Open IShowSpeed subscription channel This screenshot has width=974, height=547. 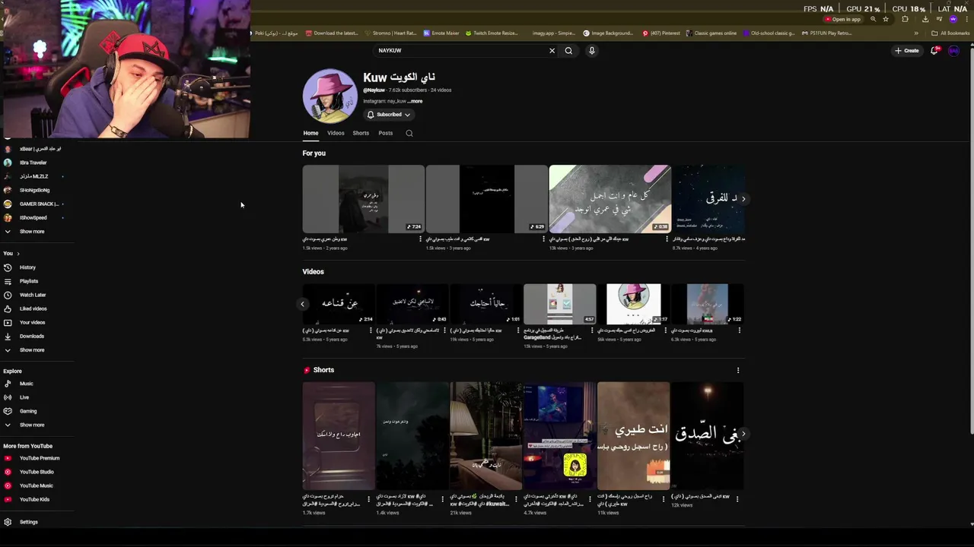click(x=33, y=218)
